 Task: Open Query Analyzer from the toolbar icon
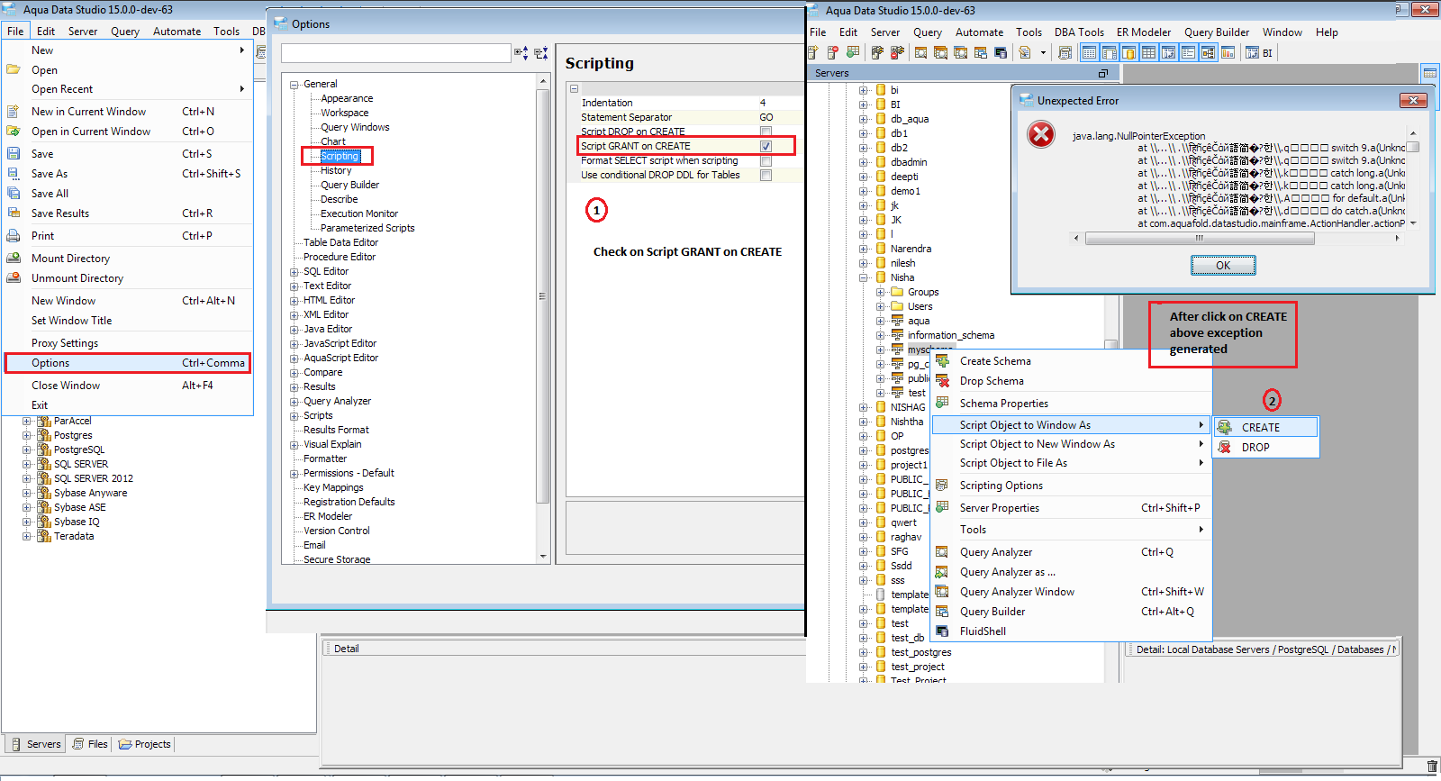click(920, 53)
